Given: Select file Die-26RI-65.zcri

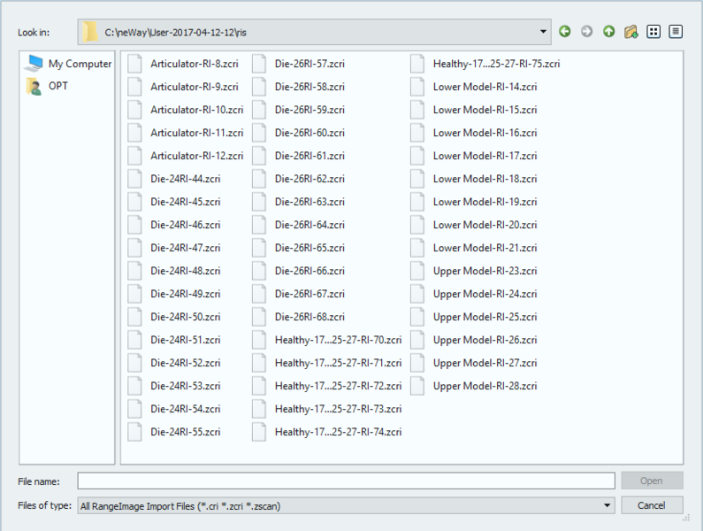Looking at the screenshot, I should tap(309, 248).
